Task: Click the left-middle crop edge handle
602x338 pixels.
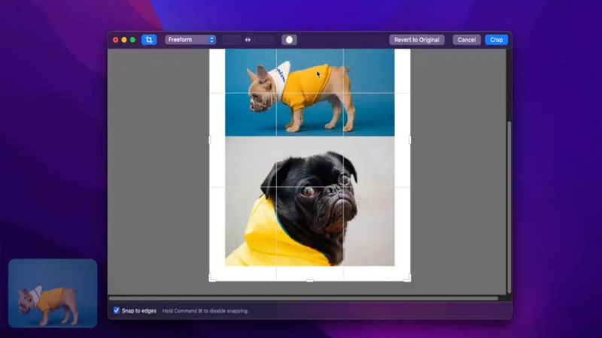Action: click(210, 140)
